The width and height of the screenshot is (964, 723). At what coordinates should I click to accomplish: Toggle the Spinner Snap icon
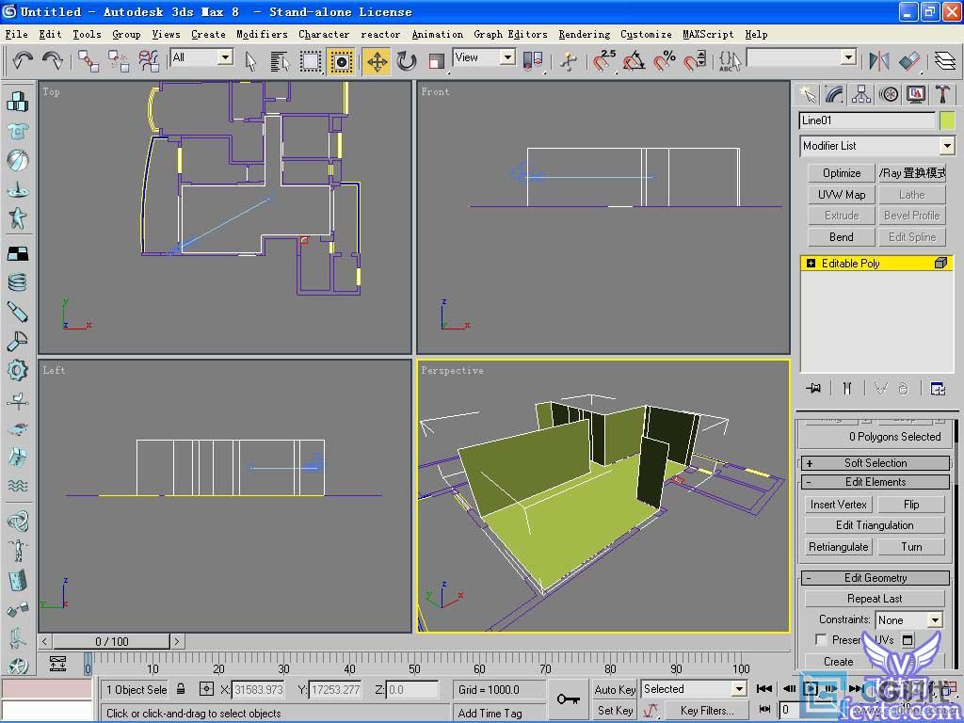pos(694,61)
